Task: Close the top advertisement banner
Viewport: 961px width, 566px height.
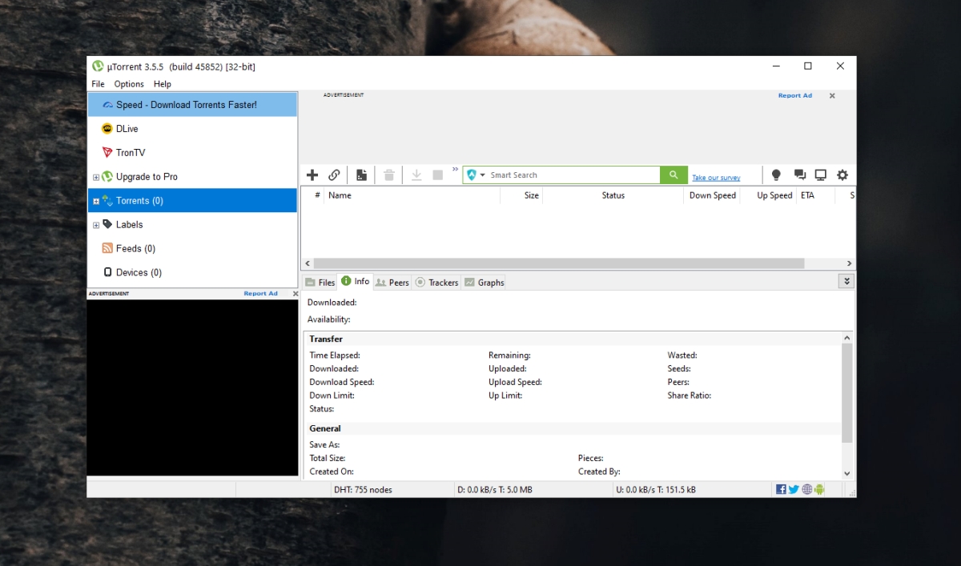Action: pyautogui.click(x=832, y=95)
